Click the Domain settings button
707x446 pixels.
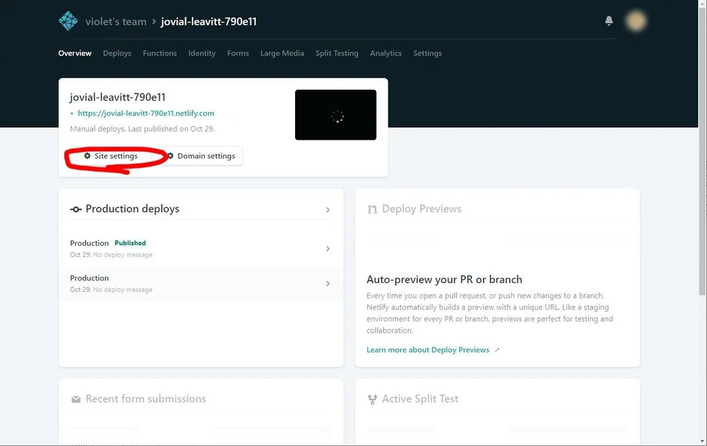(x=201, y=156)
